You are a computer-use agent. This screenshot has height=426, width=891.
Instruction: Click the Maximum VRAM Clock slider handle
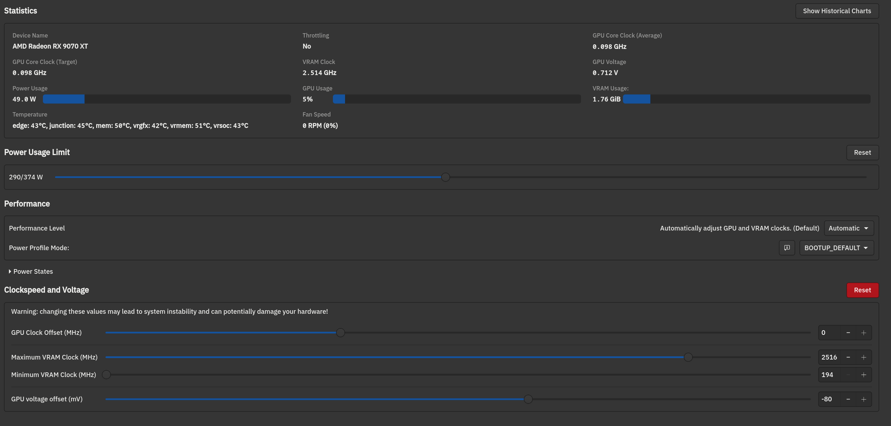click(688, 357)
